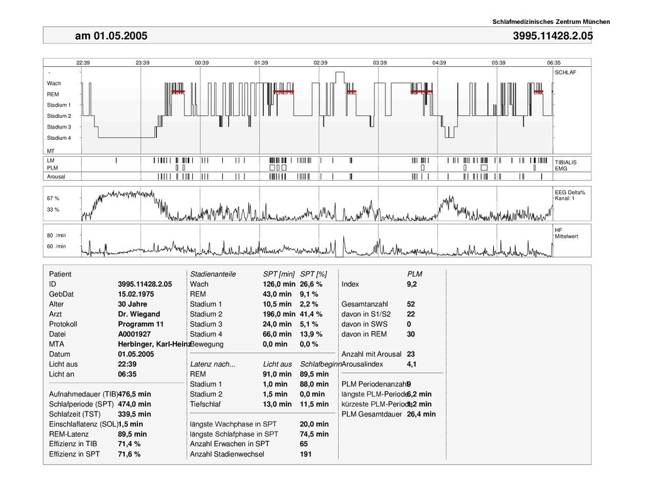
Task: Select the 06:35 time axis label
Action: pos(554,63)
